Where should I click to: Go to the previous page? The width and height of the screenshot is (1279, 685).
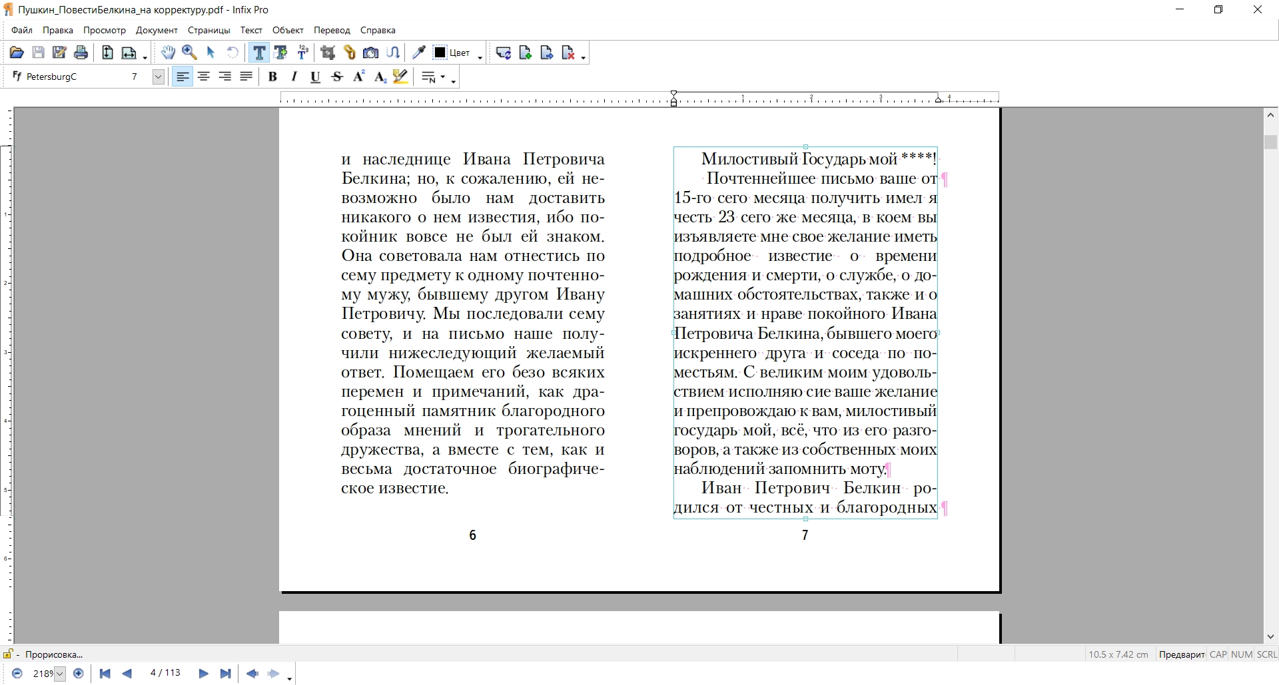pyautogui.click(x=127, y=674)
